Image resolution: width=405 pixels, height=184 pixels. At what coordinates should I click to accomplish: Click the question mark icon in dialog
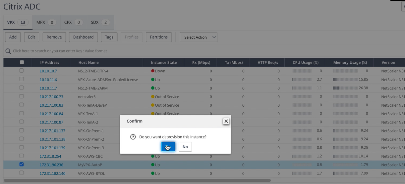[133, 137]
